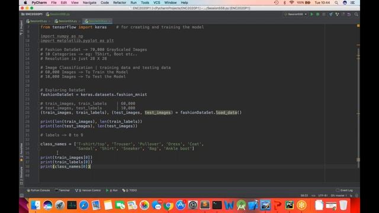Open macOS Spotlight search in menu bar
This screenshot has width=379, height=213.
336,2
